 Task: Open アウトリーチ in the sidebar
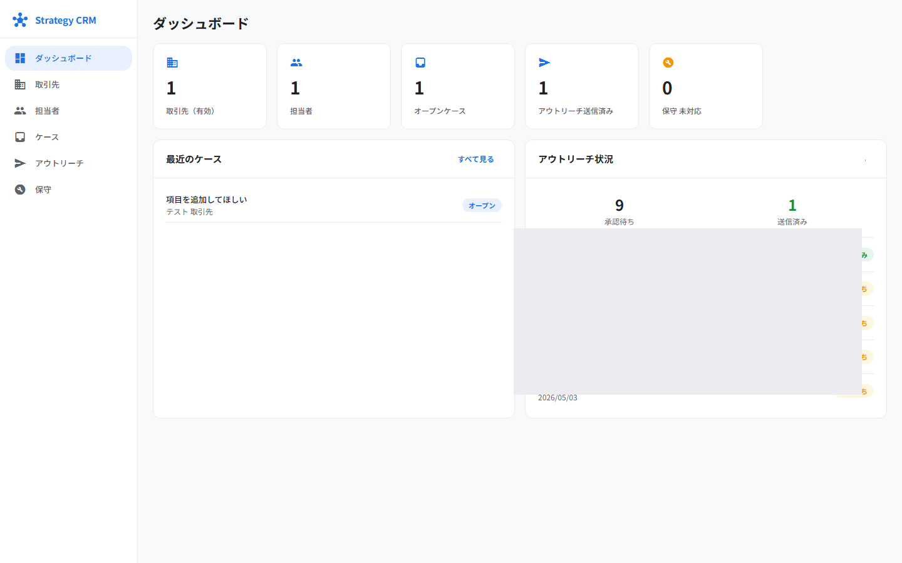69,163
